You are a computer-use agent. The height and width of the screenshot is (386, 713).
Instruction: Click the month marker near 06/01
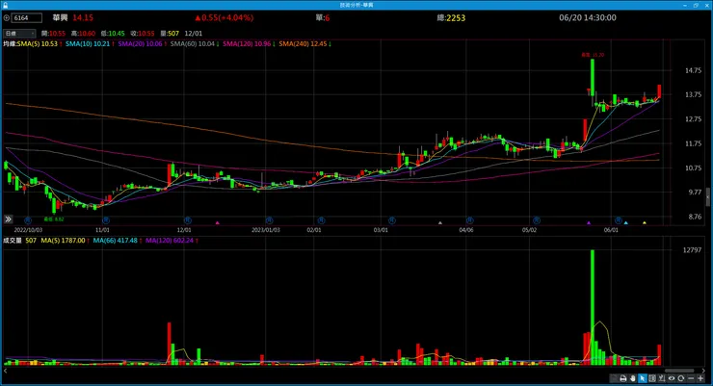(619, 220)
